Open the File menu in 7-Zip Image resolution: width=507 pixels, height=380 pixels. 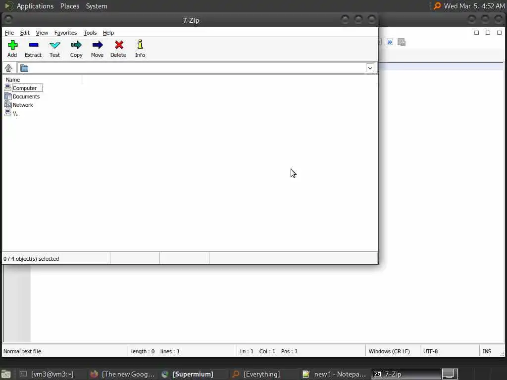(9, 33)
